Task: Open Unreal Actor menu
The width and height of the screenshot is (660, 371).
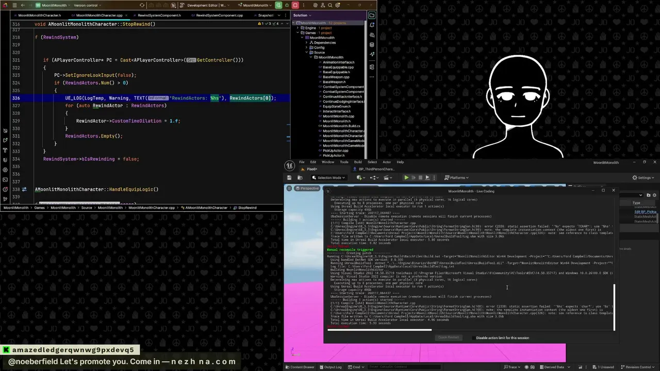Action: [387, 162]
